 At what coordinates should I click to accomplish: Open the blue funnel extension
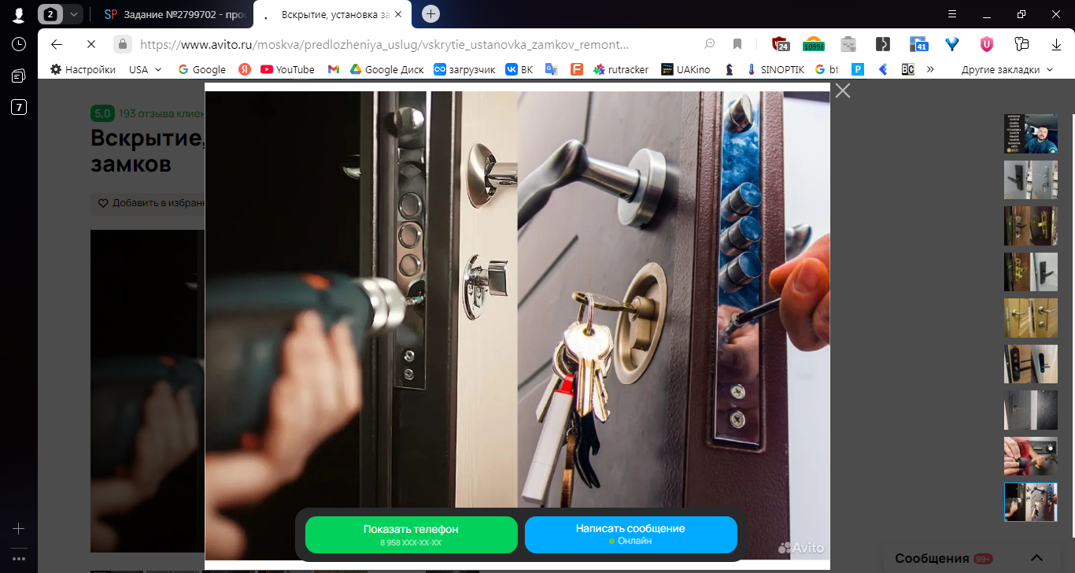(952, 44)
